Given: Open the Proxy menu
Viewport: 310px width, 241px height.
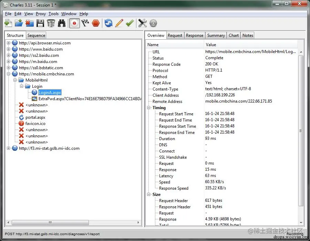Looking at the screenshot, I should pos(41,14).
